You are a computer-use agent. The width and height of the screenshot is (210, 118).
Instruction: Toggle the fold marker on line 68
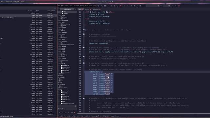[84, 98]
